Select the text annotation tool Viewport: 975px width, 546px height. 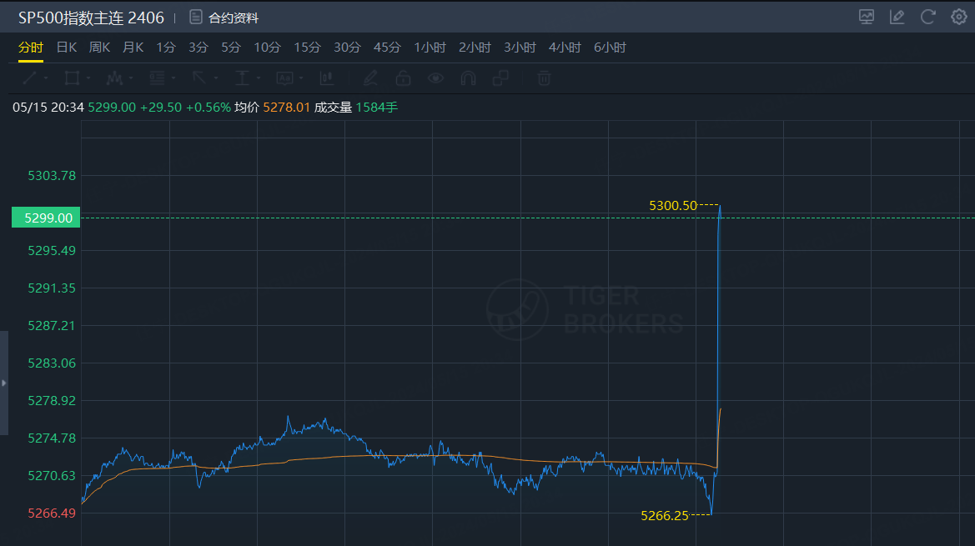click(x=284, y=78)
